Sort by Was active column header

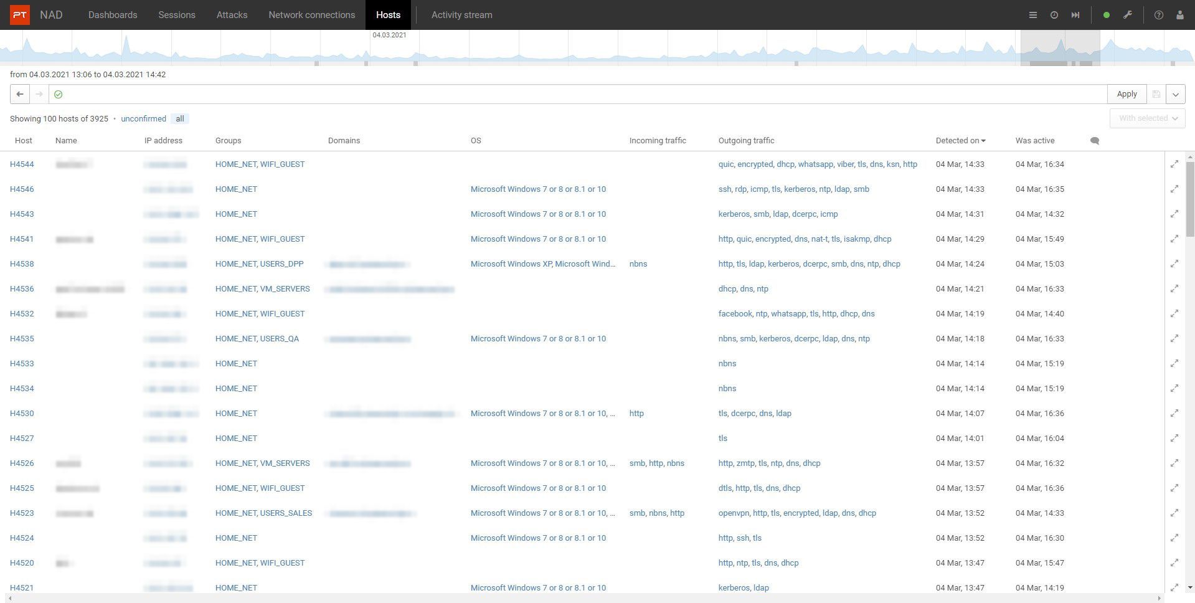(x=1035, y=141)
